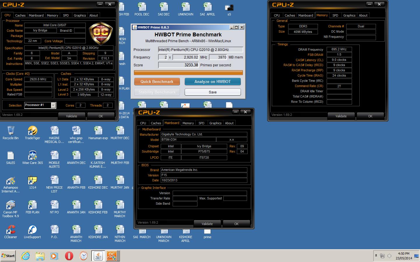Click the DRAM Frequency value 695.2 MHz
Viewport: 420px width, 262px height.
[x=339, y=49]
